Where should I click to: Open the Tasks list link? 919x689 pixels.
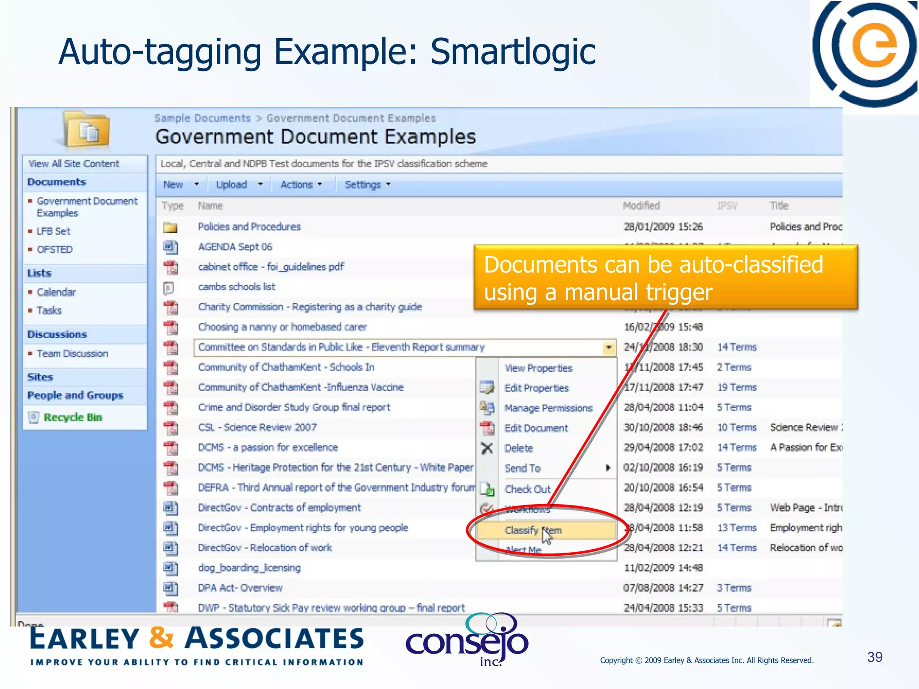click(x=49, y=310)
